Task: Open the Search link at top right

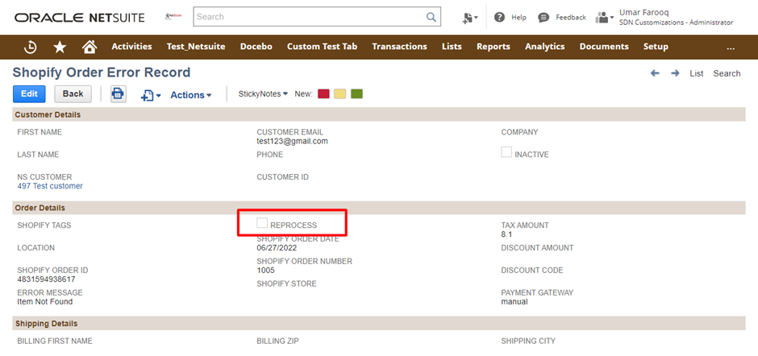Action: click(x=727, y=73)
